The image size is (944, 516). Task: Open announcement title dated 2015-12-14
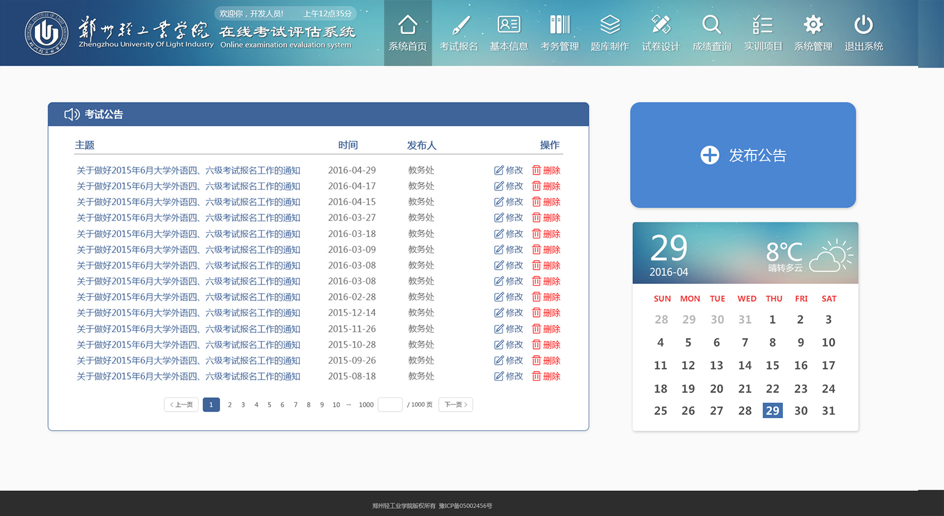(x=189, y=313)
